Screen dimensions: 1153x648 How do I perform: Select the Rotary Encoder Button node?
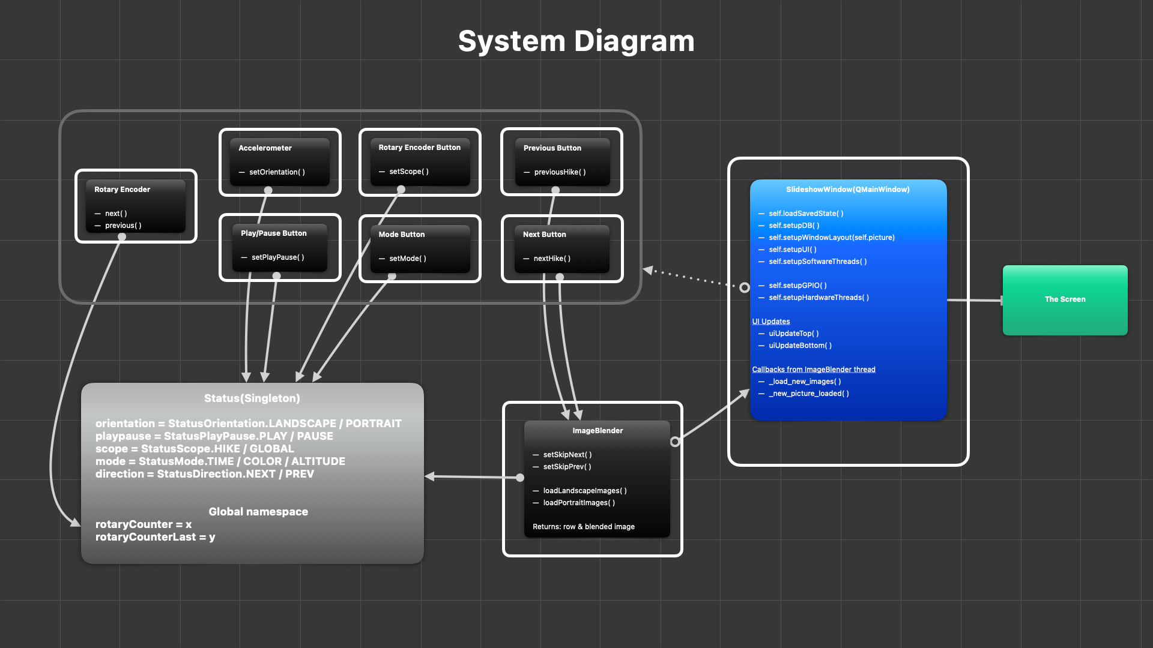point(420,161)
